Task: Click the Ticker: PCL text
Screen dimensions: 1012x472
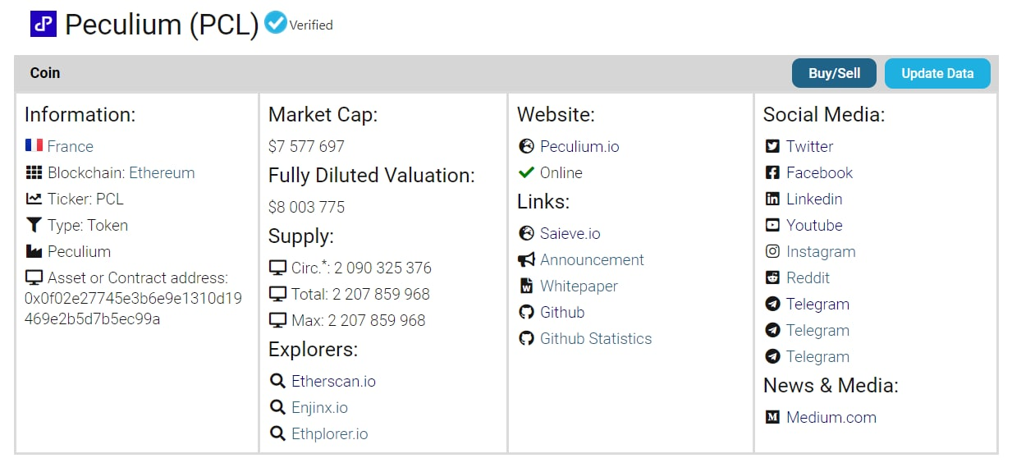Action: (85, 199)
